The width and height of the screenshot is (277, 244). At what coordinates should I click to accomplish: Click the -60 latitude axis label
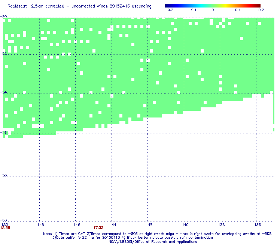point(3,220)
